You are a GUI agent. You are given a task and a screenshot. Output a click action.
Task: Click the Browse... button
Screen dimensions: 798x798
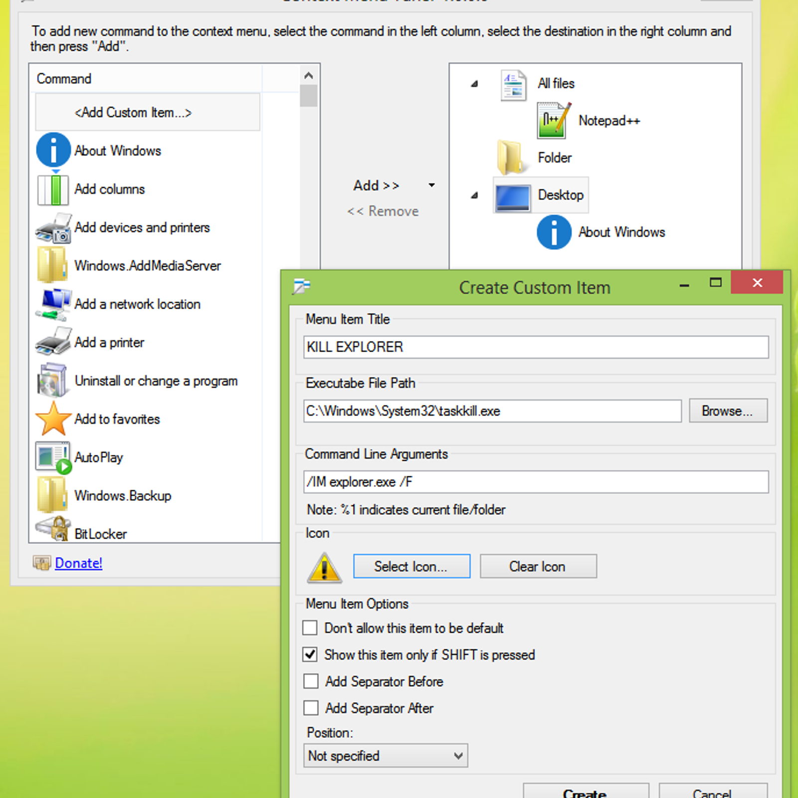(728, 411)
